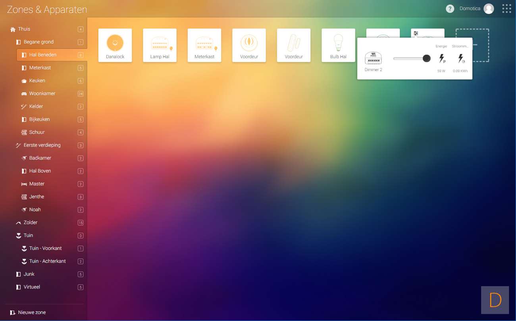Click the shower icon beside Badkamer
Screen dimensions: 516x321
click(24, 158)
